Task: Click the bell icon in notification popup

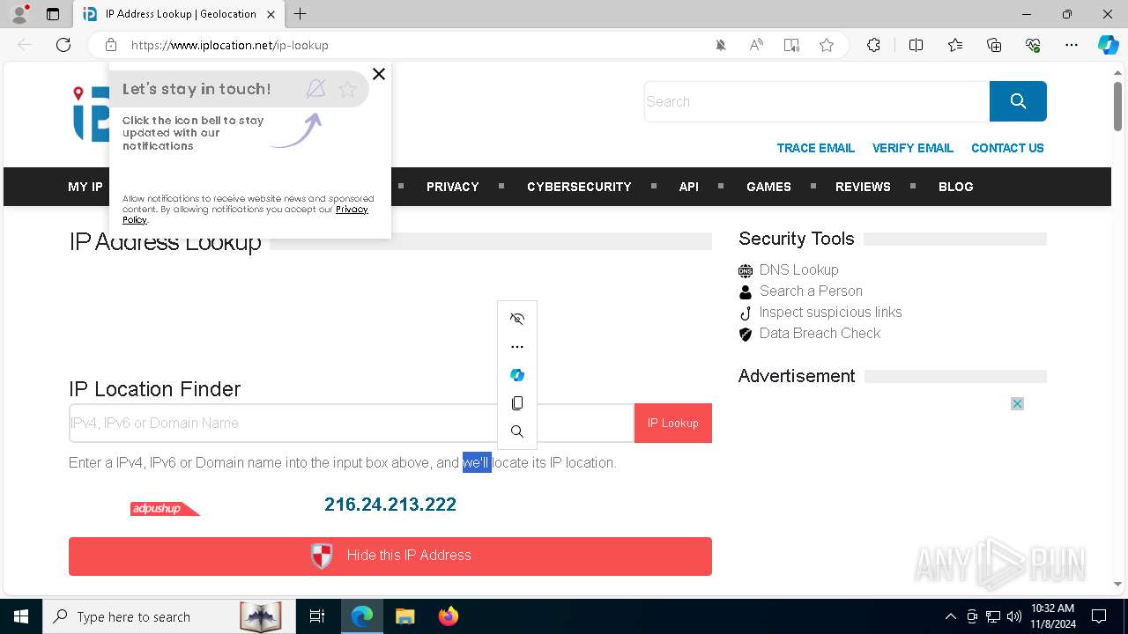Action: (315, 88)
